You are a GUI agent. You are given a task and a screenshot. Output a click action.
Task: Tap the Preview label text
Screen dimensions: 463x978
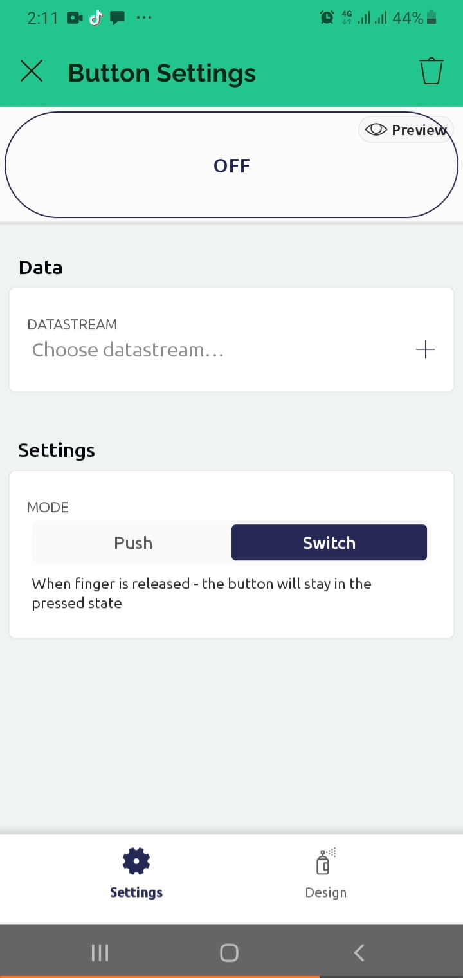tap(419, 130)
